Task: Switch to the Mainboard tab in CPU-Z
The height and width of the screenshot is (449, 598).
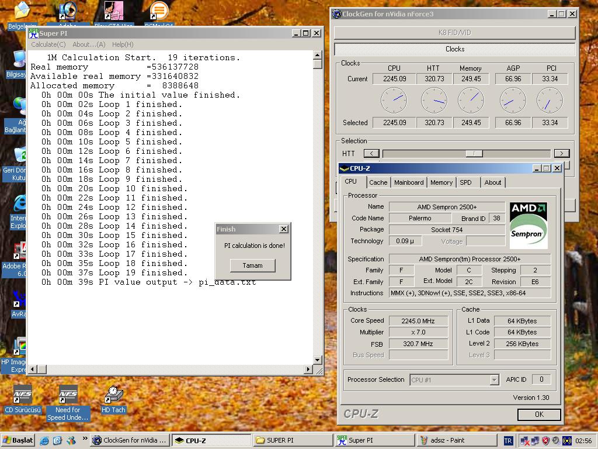Action: (409, 182)
